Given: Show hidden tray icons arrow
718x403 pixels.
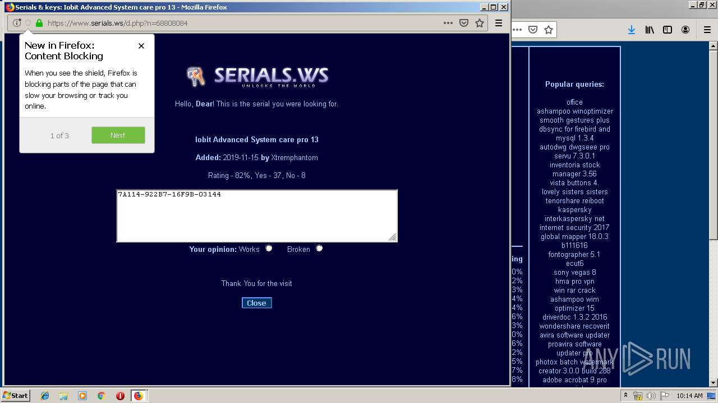Looking at the screenshot, I should pos(626,396).
